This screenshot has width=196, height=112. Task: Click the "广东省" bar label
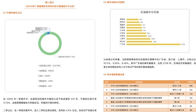coord(122,44)
